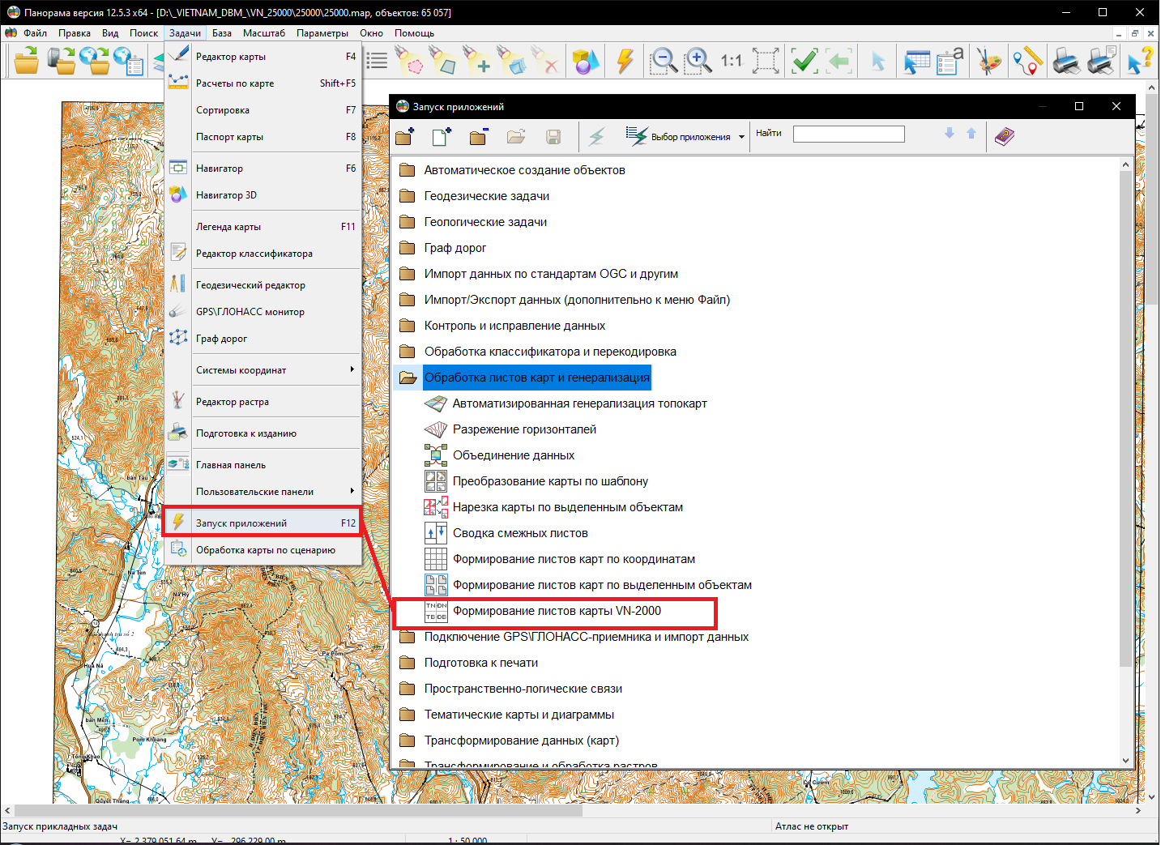Click the horizontal scrollbar below the map
Viewport: 1161px width, 845px height.
tap(298, 810)
